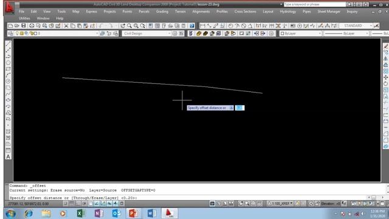Open the ByLayer color control dropdown

click(x=320, y=33)
